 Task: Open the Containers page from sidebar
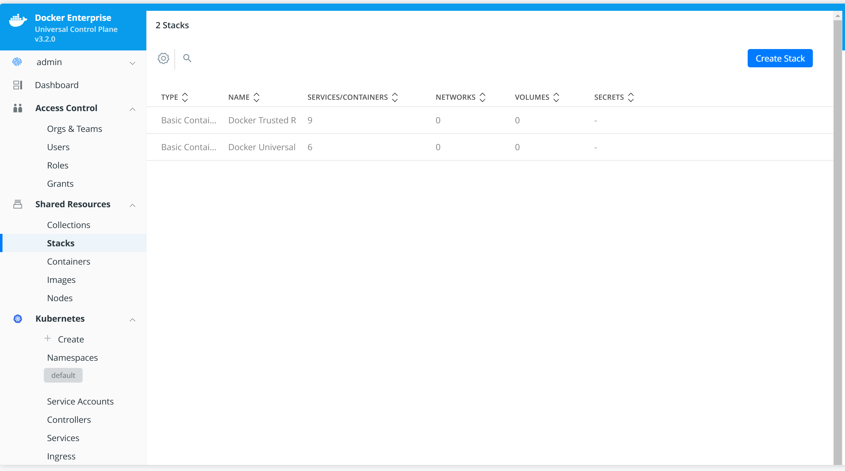(68, 261)
